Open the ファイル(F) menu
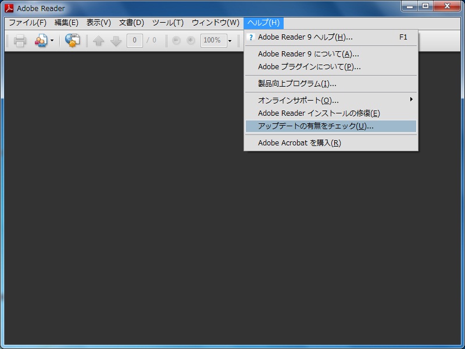Image resolution: width=465 pixels, height=349 pixels. pyautogui.click(x=27, y=23)
